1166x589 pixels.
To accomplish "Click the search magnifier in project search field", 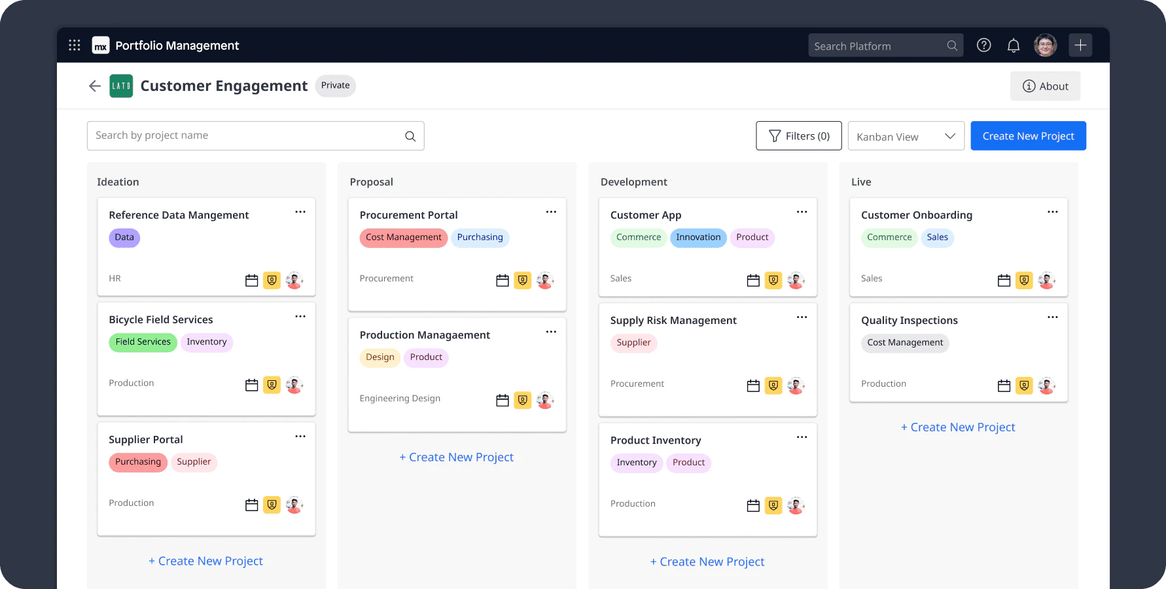I will pyautogui.click(x=410, y=135).
